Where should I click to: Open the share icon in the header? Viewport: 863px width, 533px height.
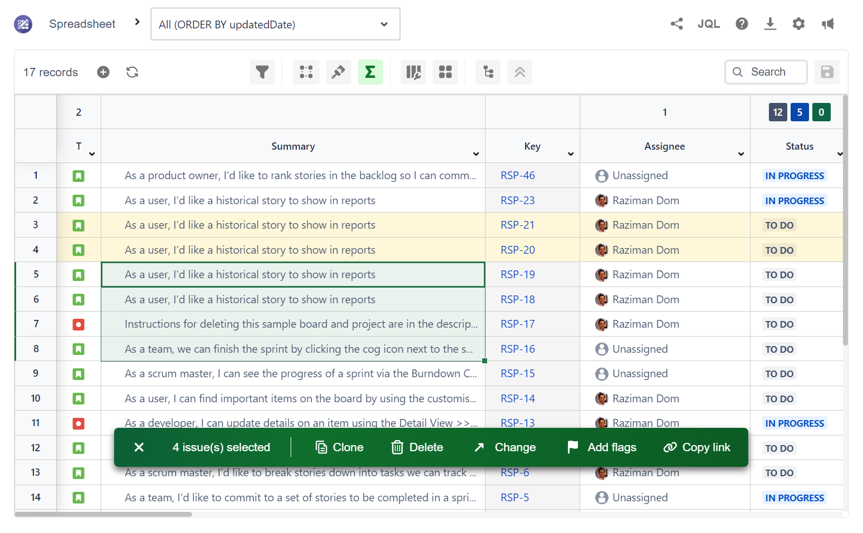(676, 24)
